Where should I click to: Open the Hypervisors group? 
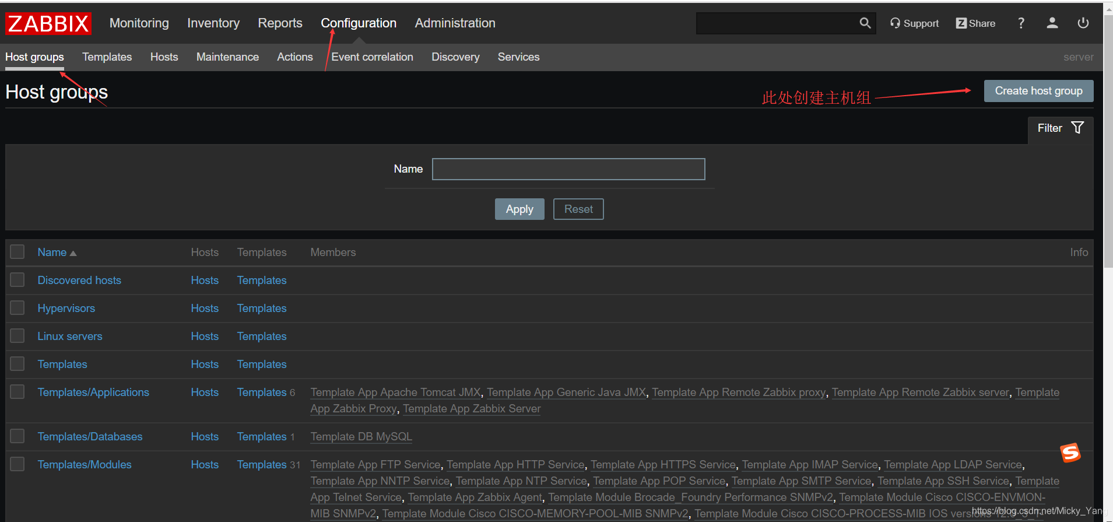tap(66, 309)
